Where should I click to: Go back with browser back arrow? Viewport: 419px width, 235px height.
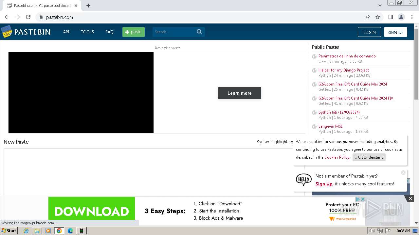[7, 17]
